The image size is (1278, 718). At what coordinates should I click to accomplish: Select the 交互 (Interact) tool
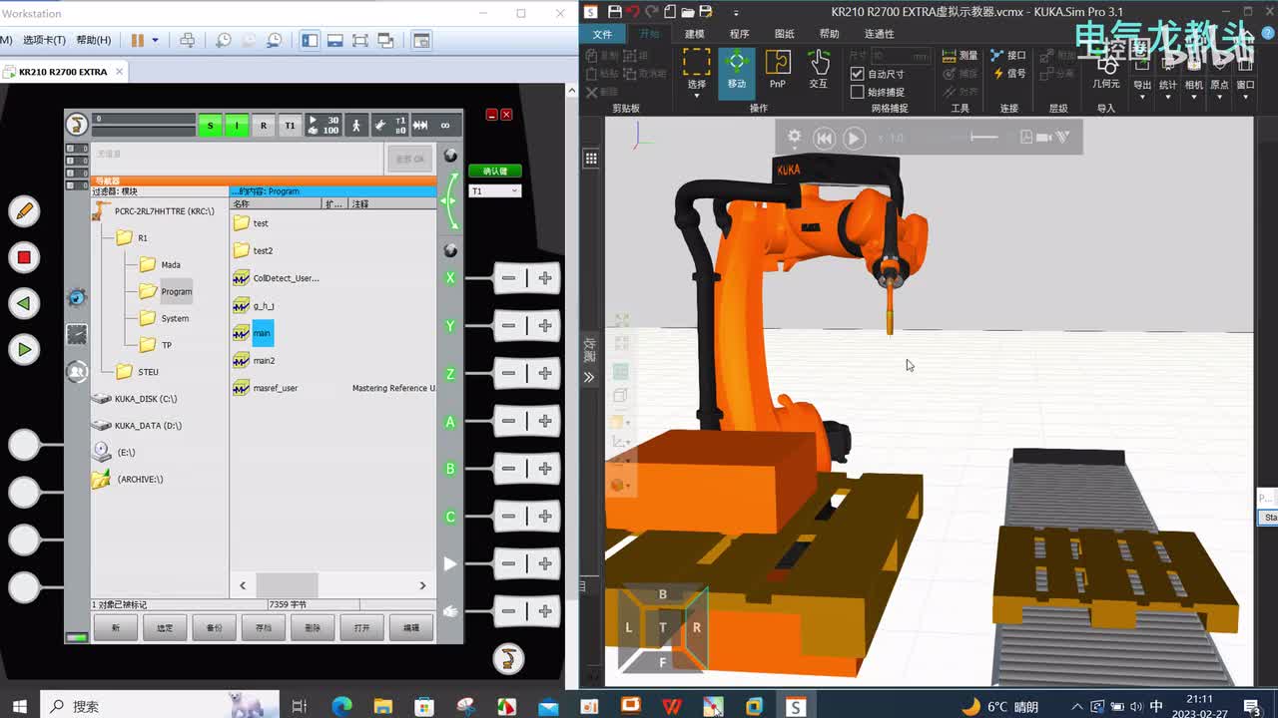819,70
